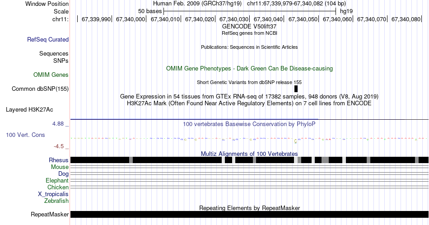Click the OMIM Gene Phenotypes track title
This screenshot has height=225, width=429.
tap(249, 68)
